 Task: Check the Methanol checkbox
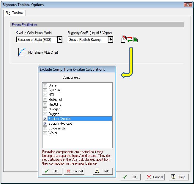45,100
